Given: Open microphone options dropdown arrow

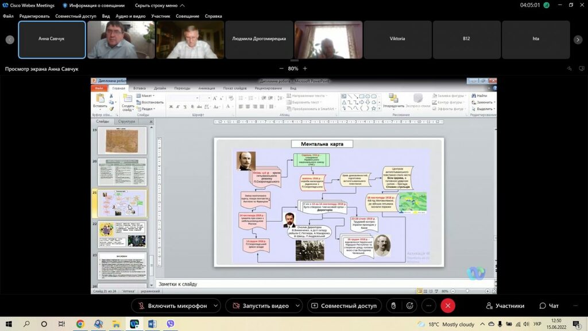Looking at the screenshot, I should (x=216, y=306).
